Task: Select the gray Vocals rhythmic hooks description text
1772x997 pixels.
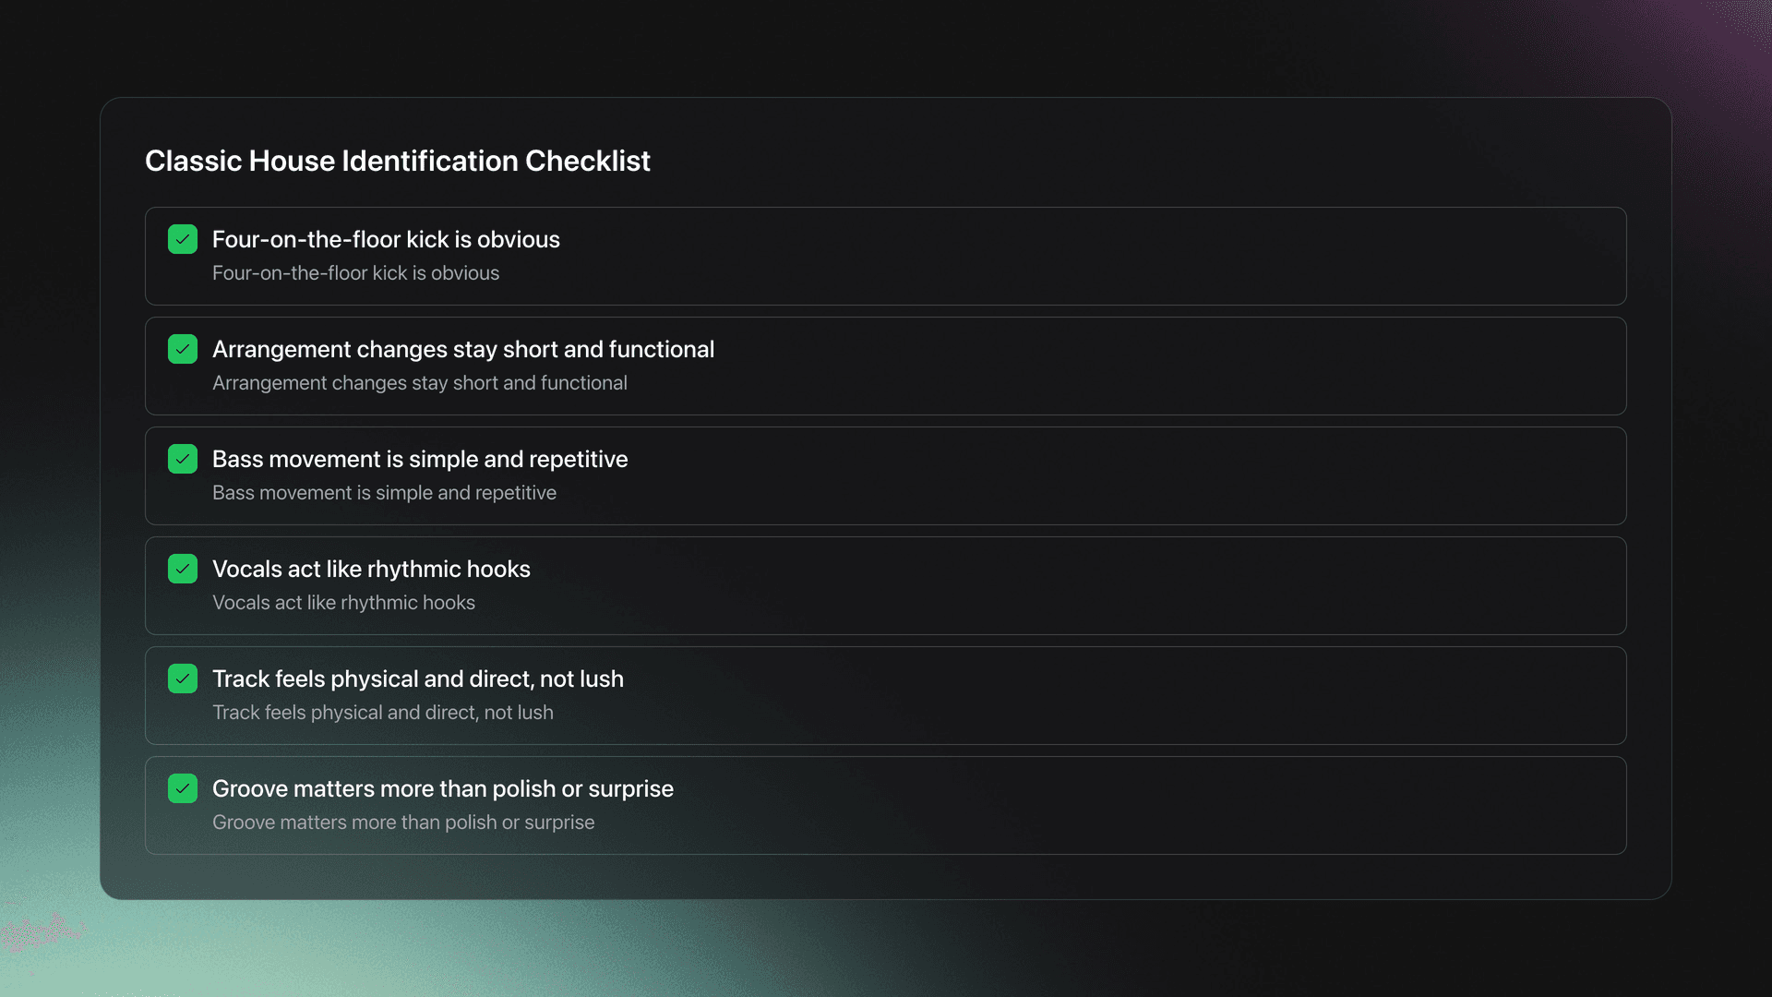Action: pos(343,603)
